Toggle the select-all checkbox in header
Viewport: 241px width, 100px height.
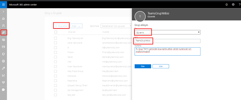[56, 32]
